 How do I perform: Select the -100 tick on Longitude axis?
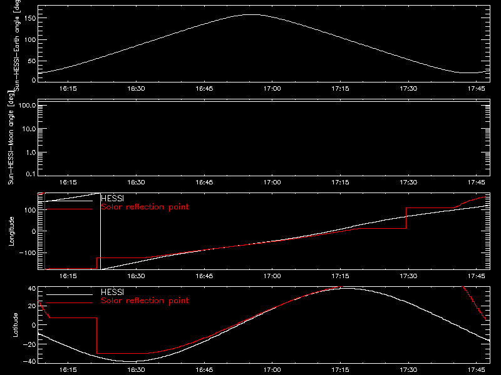pos(28,252)
